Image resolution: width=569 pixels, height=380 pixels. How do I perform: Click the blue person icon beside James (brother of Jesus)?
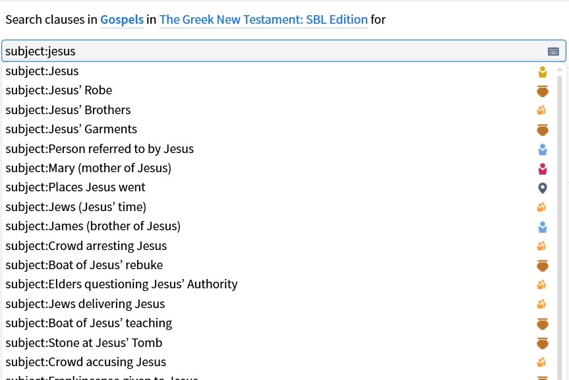[x=543, y=227]
